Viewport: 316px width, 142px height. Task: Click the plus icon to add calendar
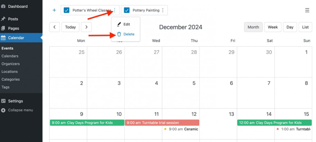point(54,10)
